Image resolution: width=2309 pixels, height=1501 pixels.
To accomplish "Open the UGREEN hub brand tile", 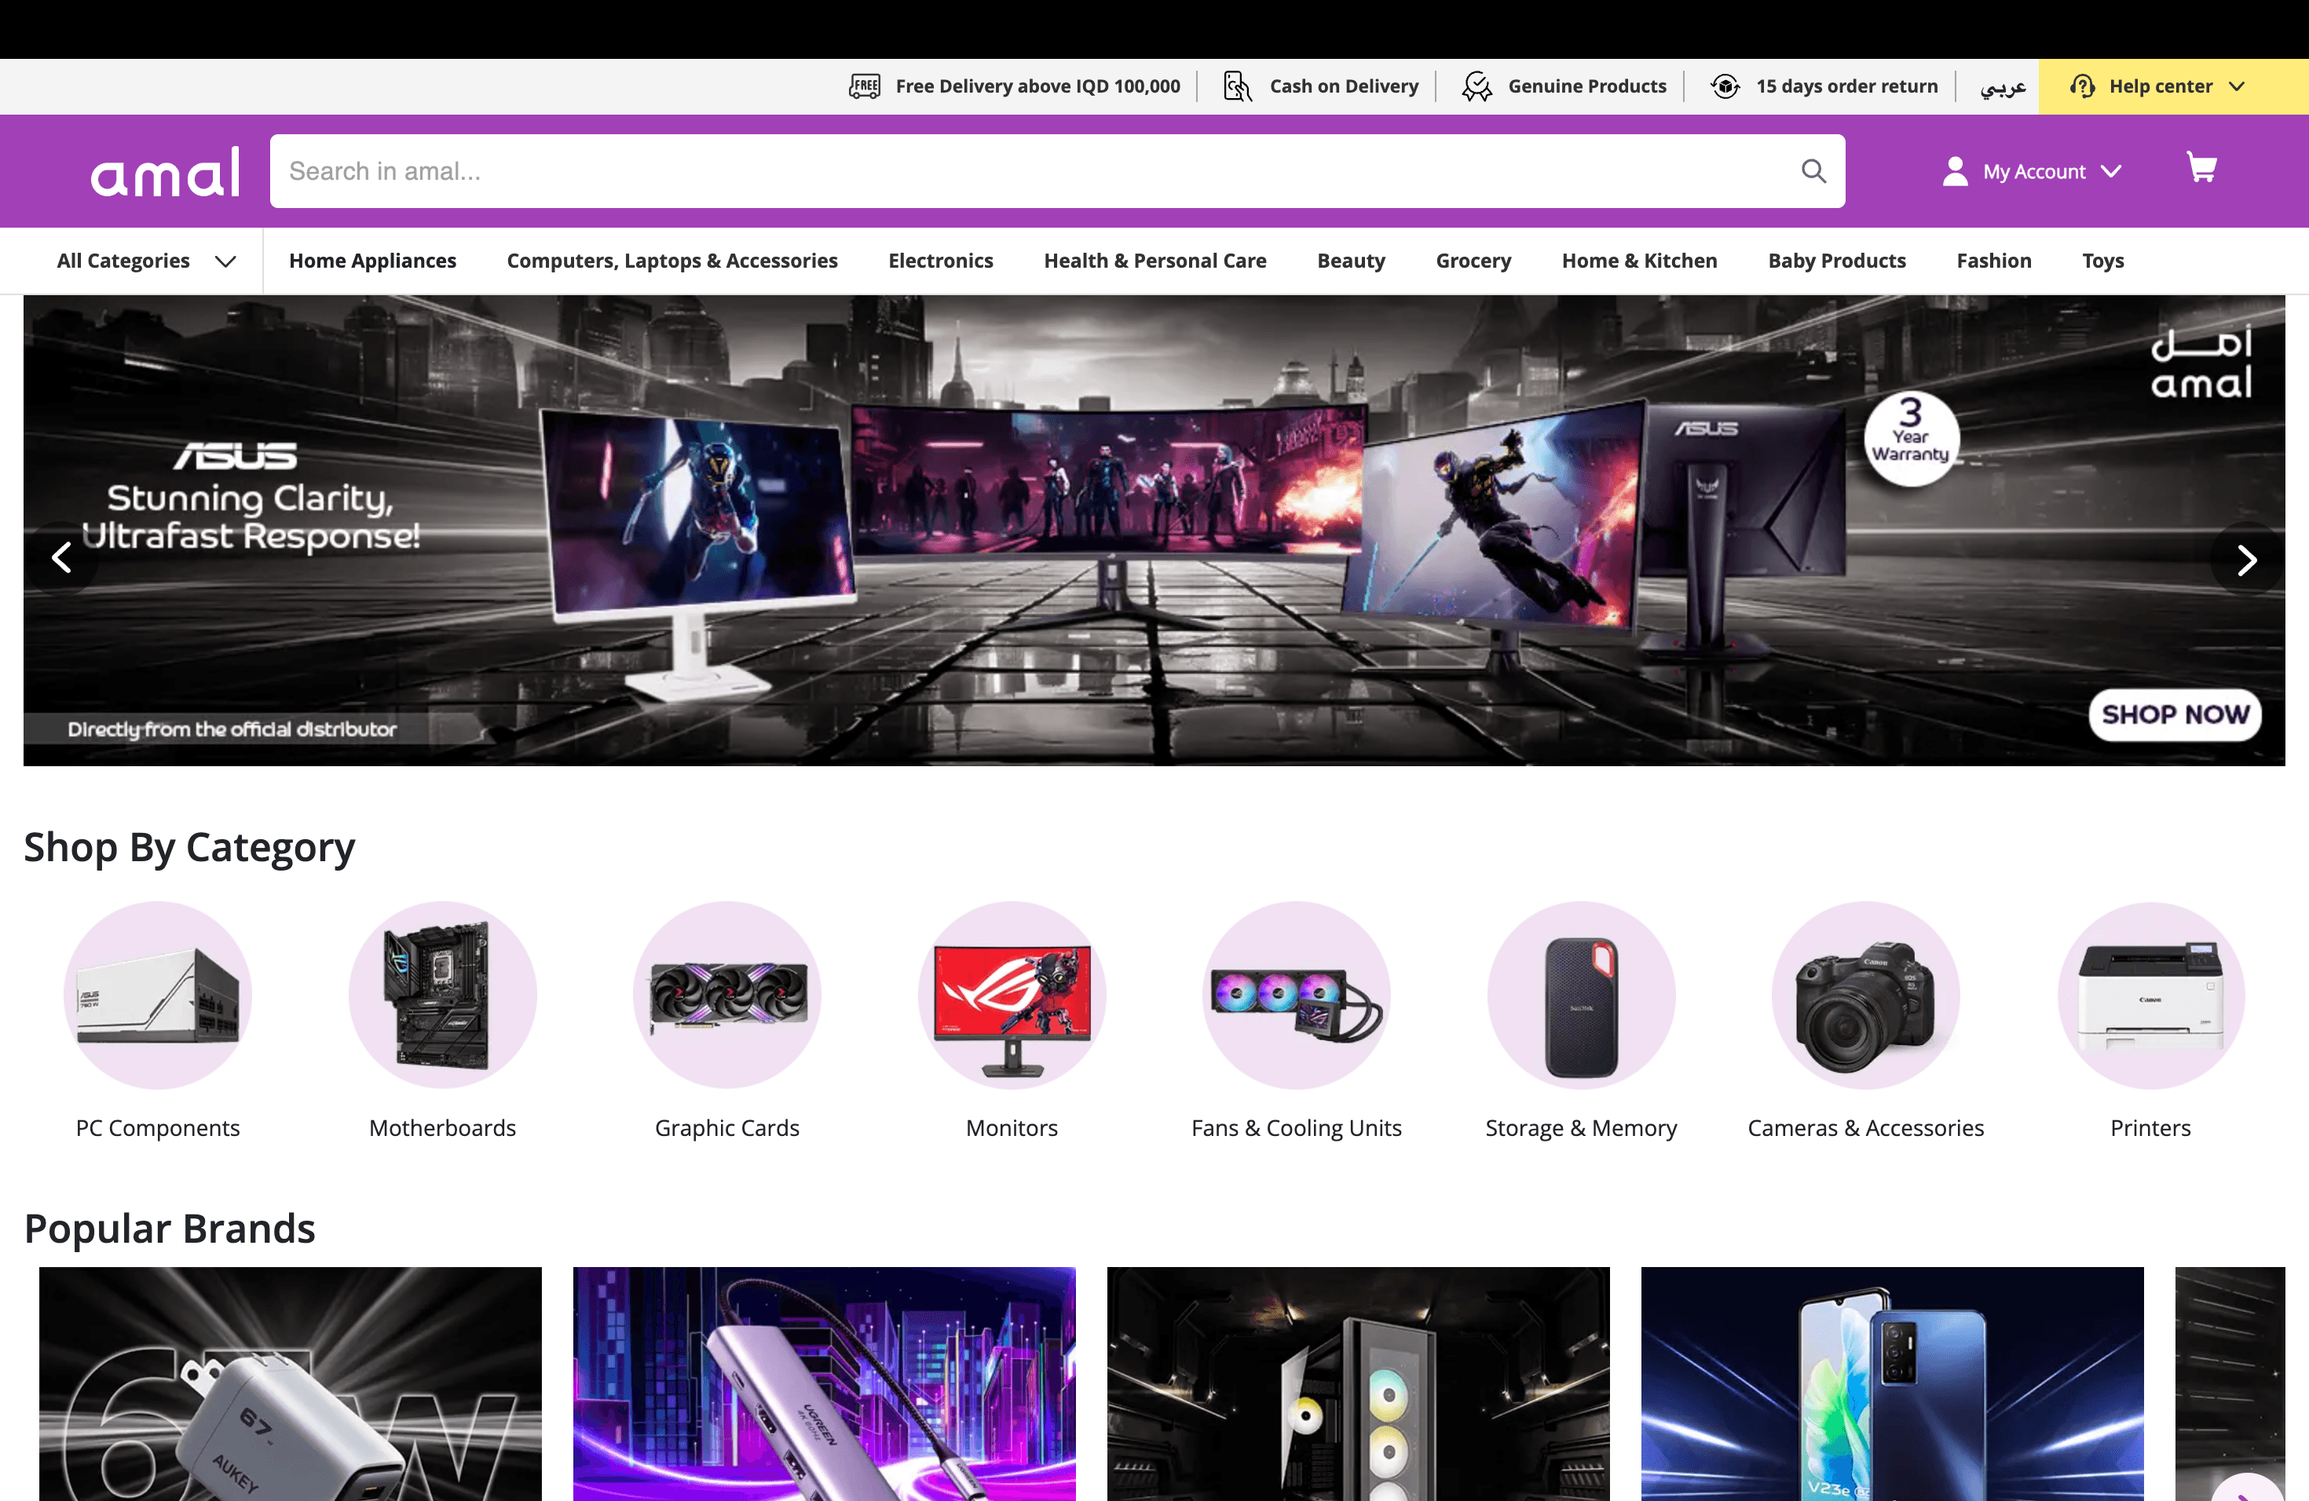I will click(824, 1384).
